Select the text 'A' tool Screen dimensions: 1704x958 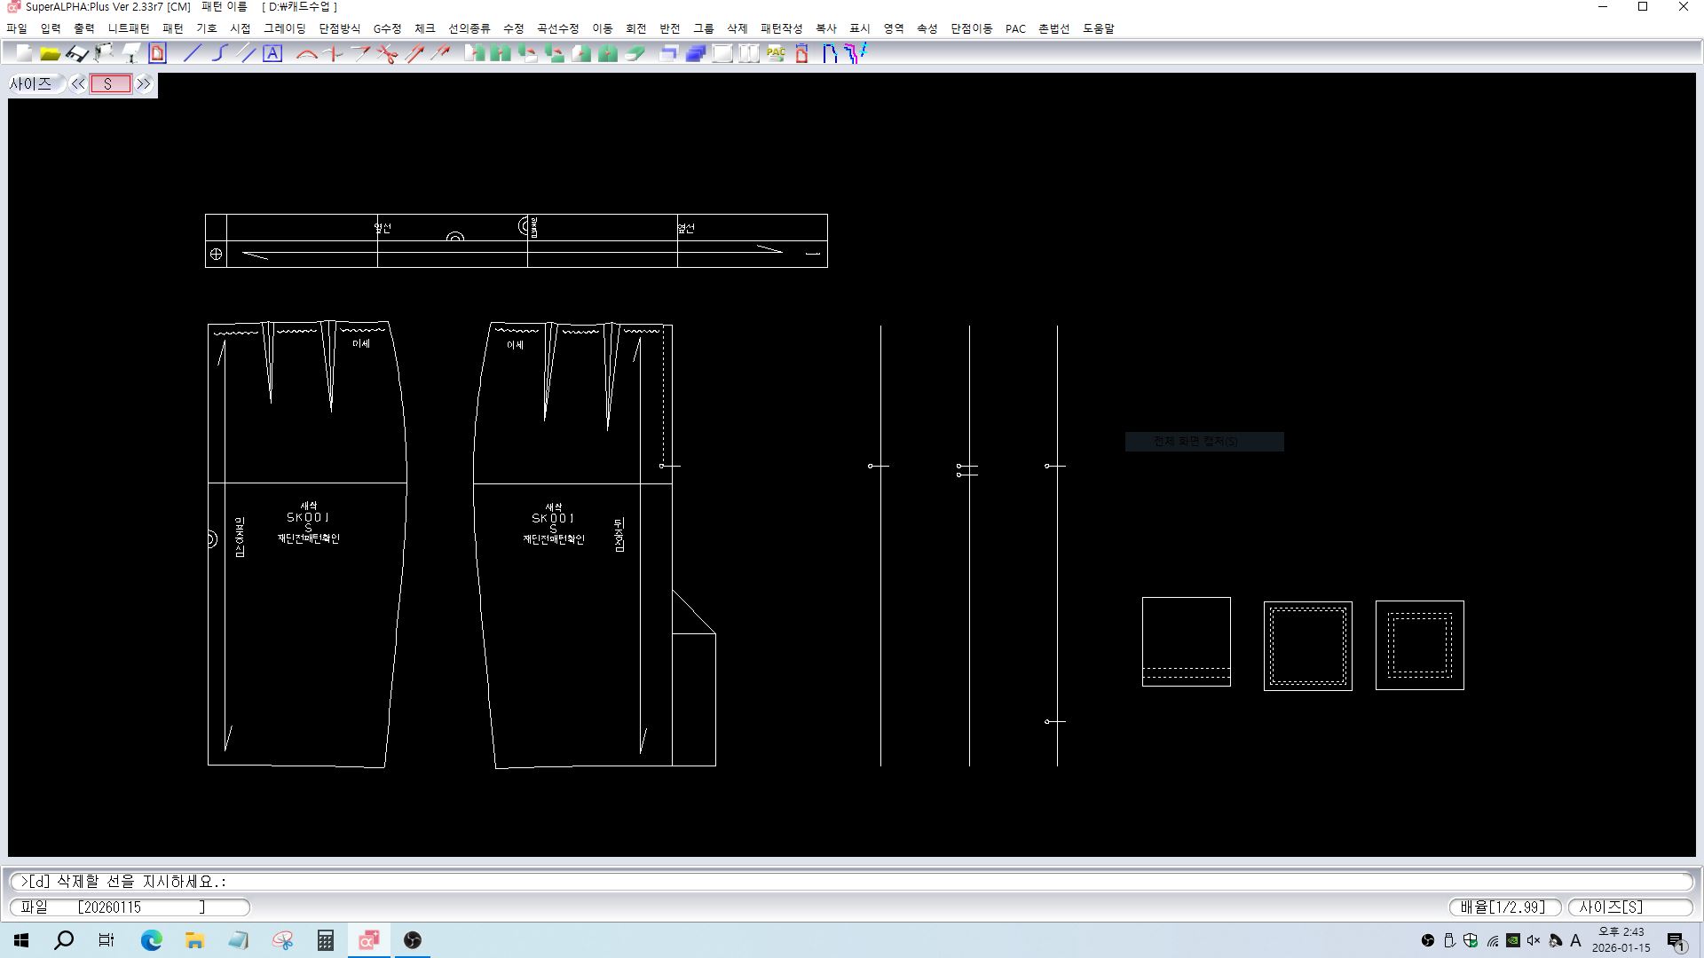272,54
